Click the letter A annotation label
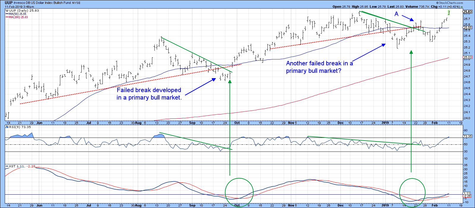475x208 pixels. pos(396,14)
